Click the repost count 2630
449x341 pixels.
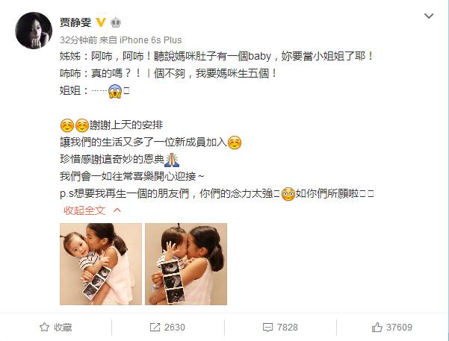[x=175, y=328]
